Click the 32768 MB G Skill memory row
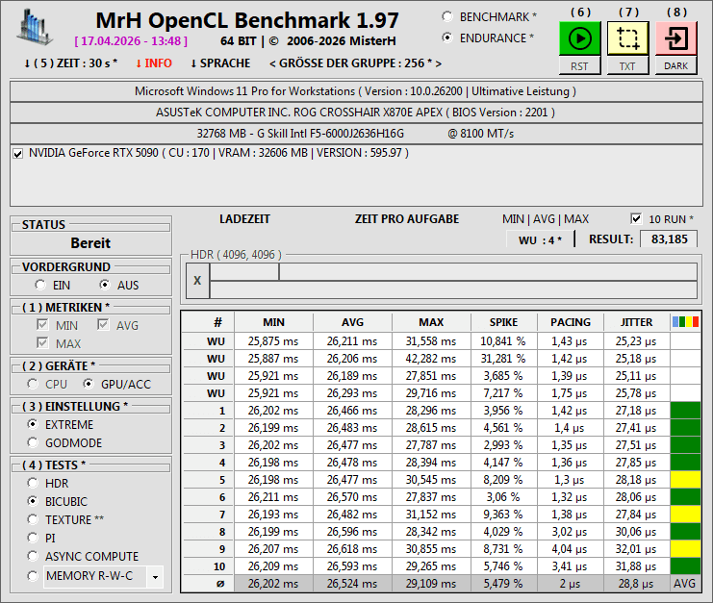The image size is (713, 603). (356, 134)
